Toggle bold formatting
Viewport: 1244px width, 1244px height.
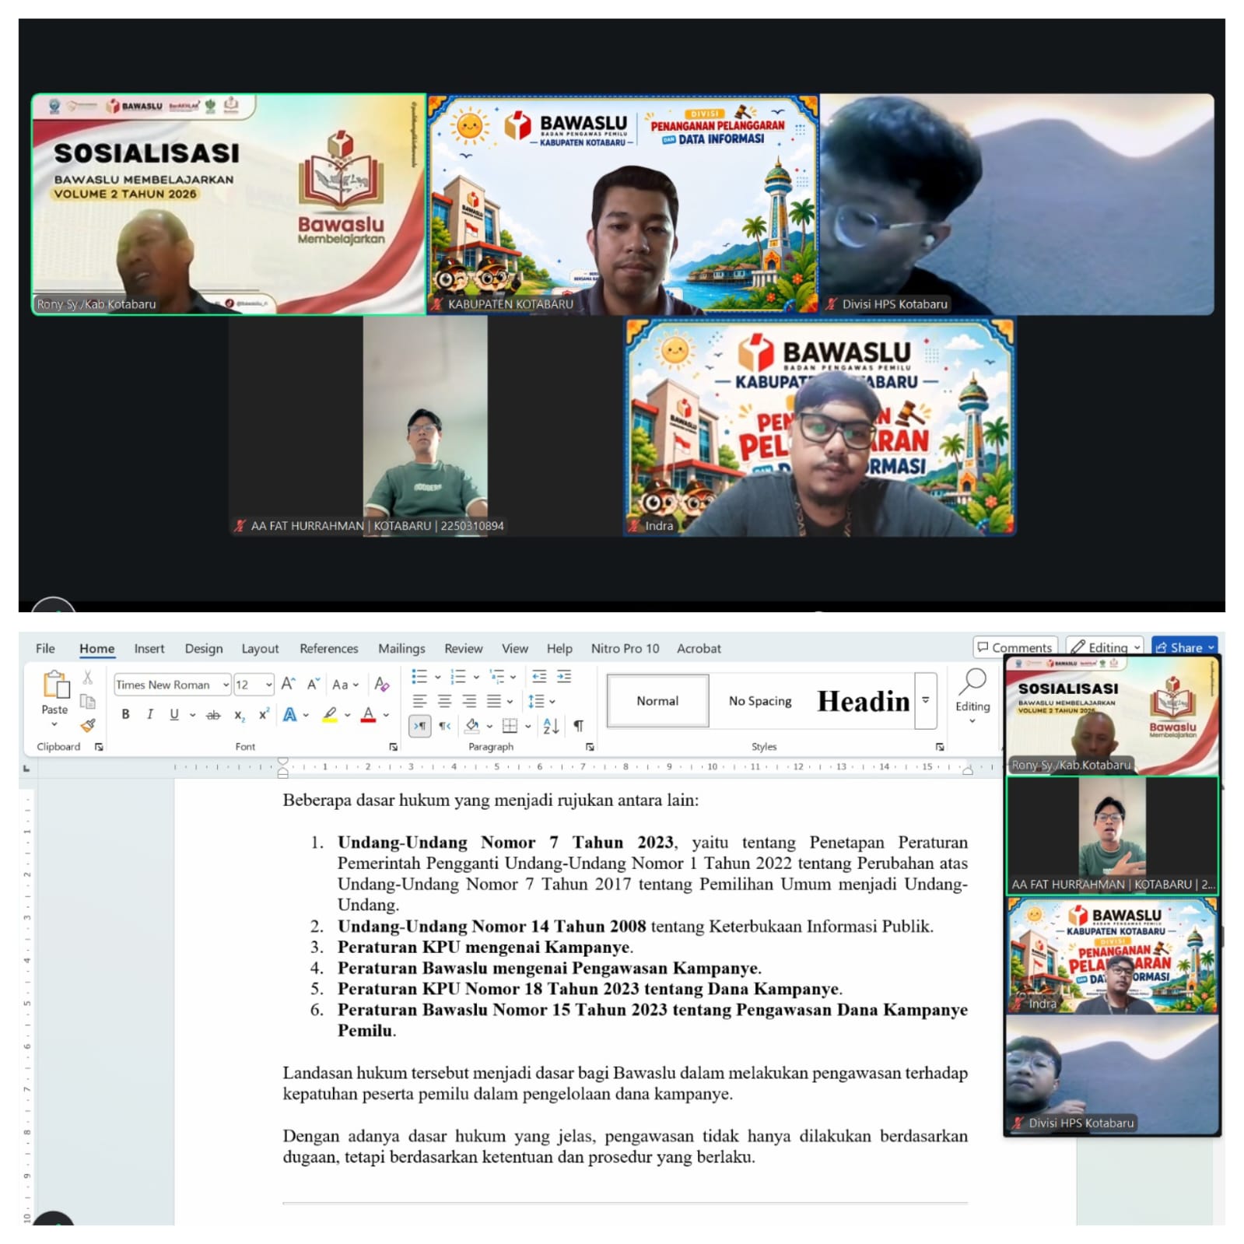[x=125, y=714]
